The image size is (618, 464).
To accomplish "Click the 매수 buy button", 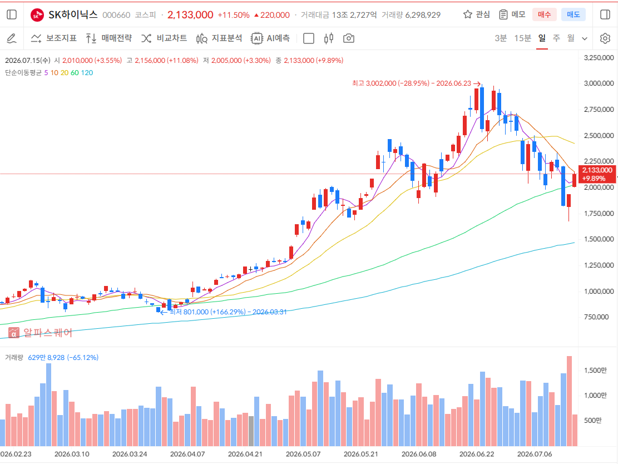I will coord(544,14).
